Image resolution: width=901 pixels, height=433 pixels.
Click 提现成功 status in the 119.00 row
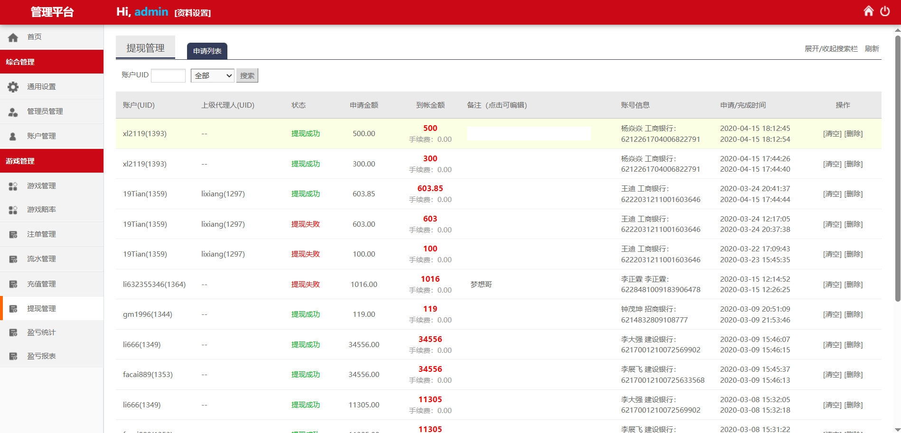pos(306,314)
